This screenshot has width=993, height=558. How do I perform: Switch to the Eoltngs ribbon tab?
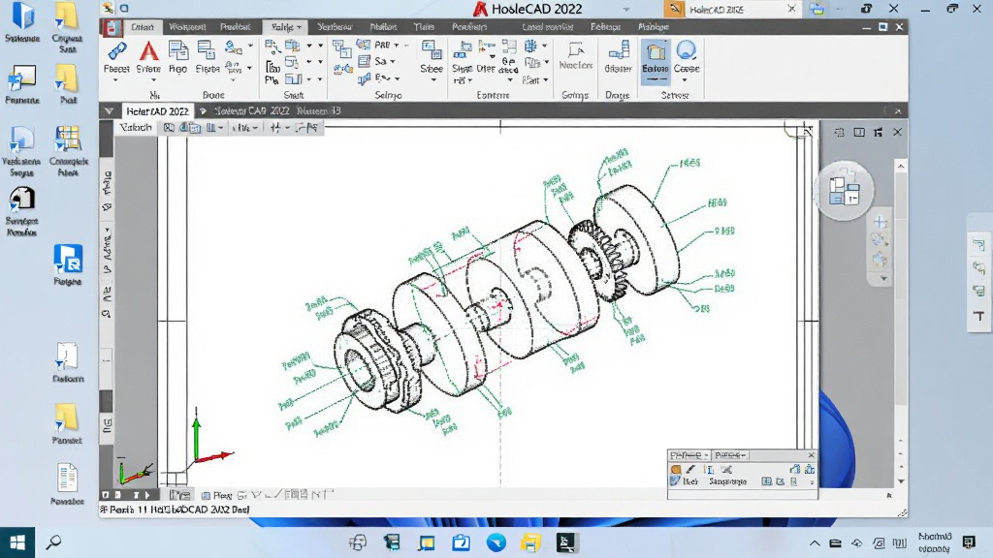coord(605,27)
